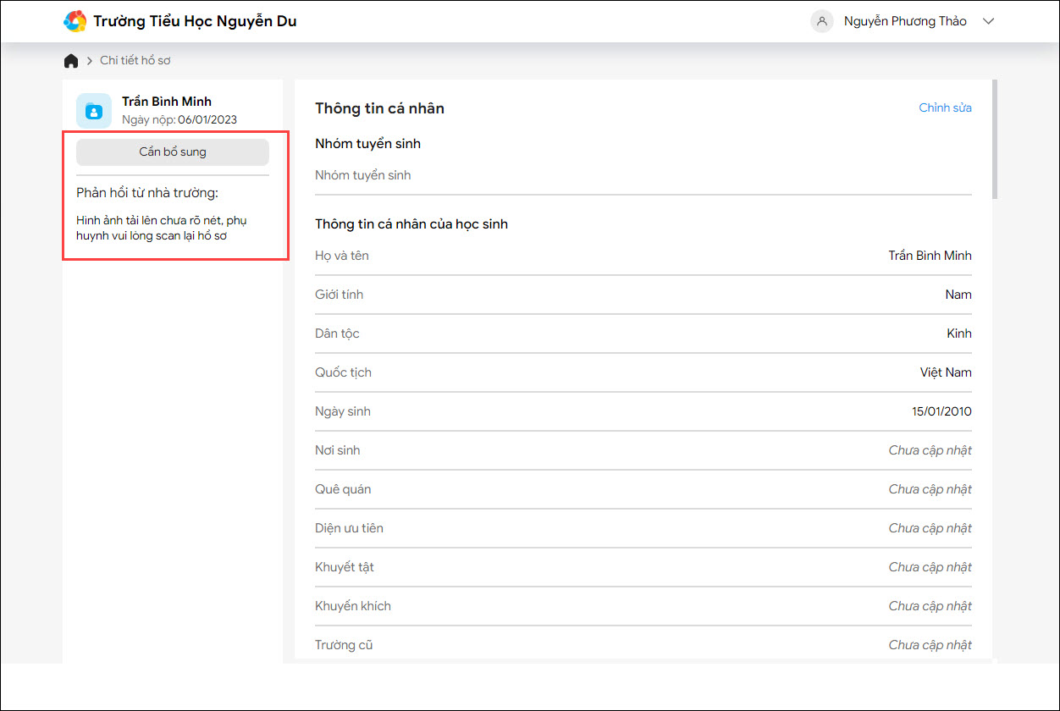The height and width of the screenshot is (711, 1060).
Task: Expand the account dropdown chevron
Action: tap(988, 21)
